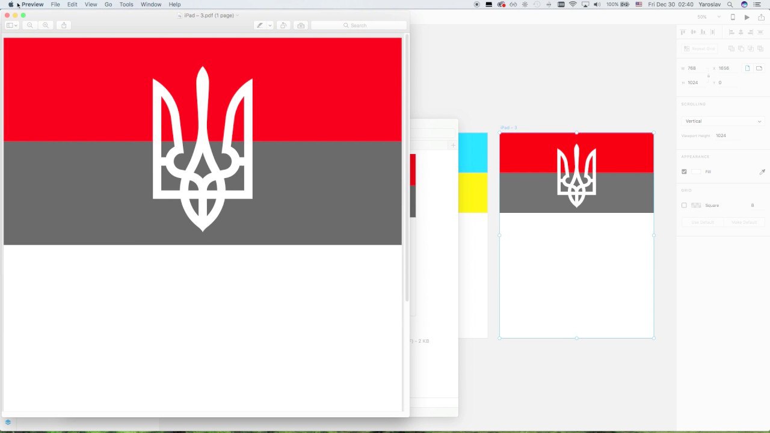Open the Vertical scrolling dropdown

722,121
